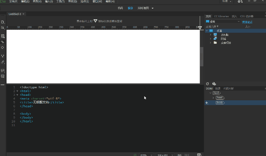This screenshot has width=266, height=156.
Task: Open the 桌面 site dropdown in Files panel
Action: (223, 22)
